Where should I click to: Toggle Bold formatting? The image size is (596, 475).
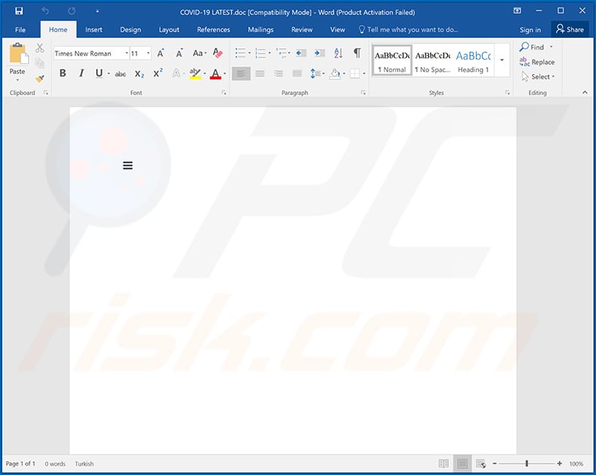tap(63, 73)
